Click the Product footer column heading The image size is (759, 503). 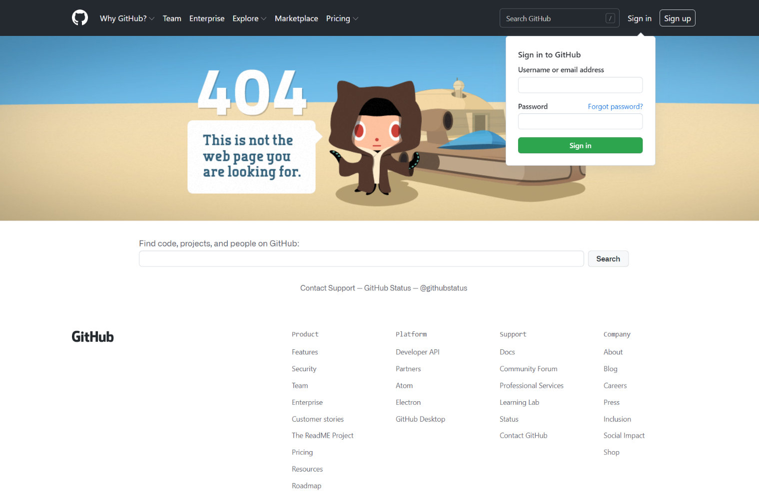tap(305, 334)
